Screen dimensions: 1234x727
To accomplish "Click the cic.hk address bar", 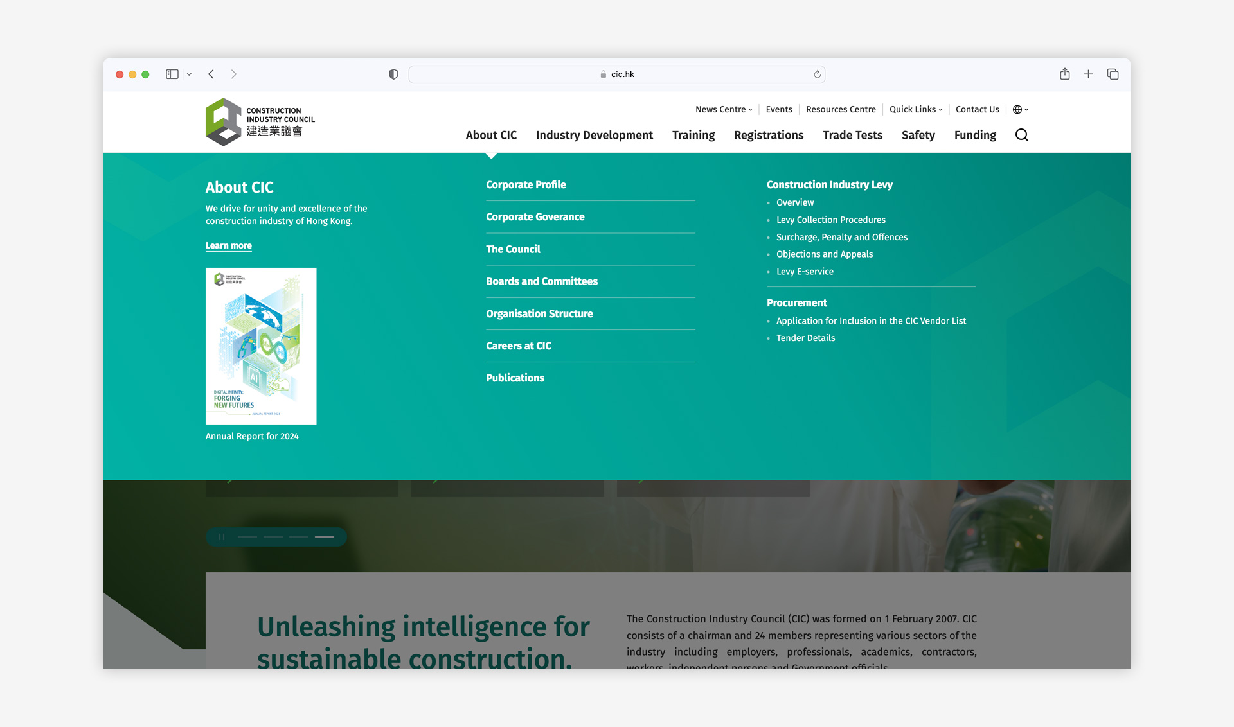I will point(616,74).
